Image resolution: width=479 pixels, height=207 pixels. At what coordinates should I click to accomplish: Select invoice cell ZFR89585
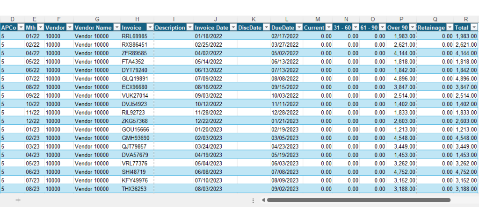coord(137,53)
